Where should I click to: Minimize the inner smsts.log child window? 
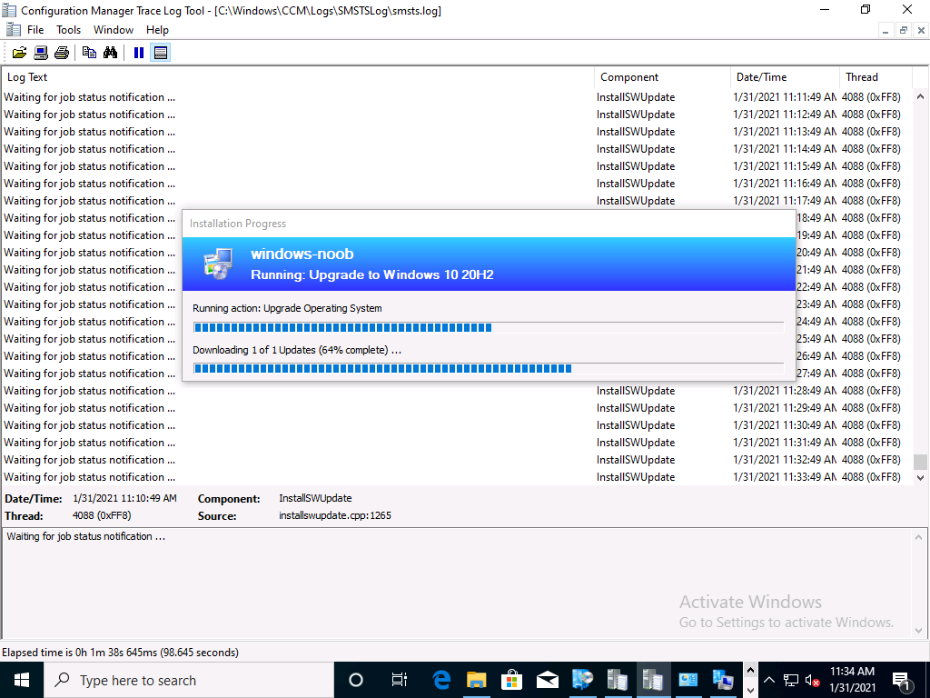tap(885, 30)
